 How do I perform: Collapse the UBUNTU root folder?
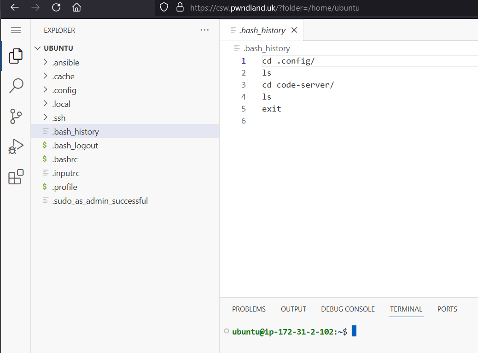[38, 48]
